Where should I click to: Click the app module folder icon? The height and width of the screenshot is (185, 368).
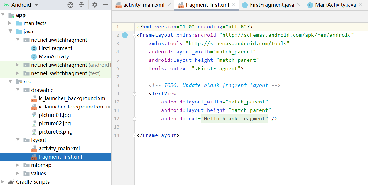11,15
